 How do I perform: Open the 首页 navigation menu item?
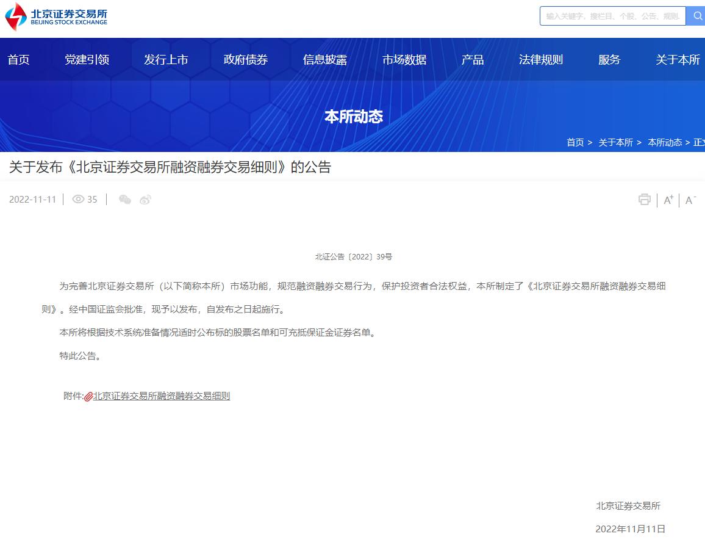[18, 60]
